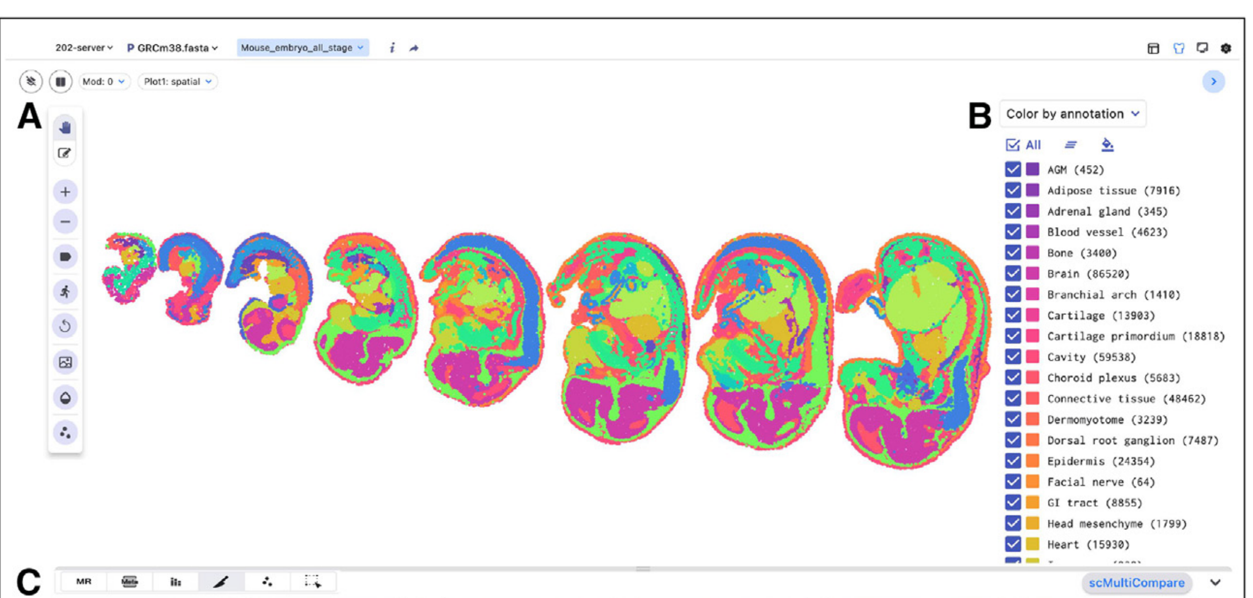Click the Cartilage color swatch
1253x598 pixels.
click(x=1033, y=315)
